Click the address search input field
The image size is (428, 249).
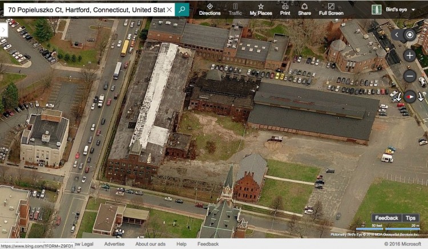(86, 10)
